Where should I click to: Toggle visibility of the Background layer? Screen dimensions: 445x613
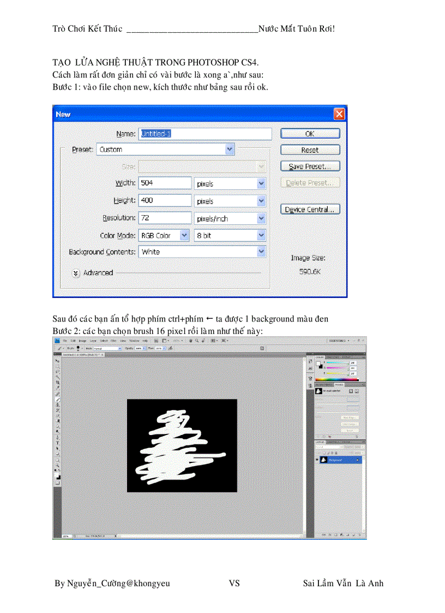(316, 460)
